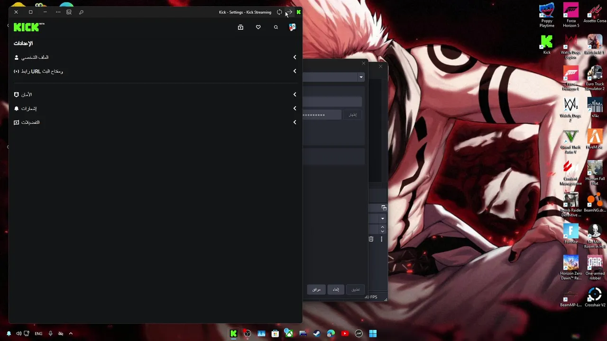The width and height of the screenshot is (607, 341).
Task: Open Horizon Zero Dawn desktop shortcut
Action: pyautogui.click(x=571, y=268)
